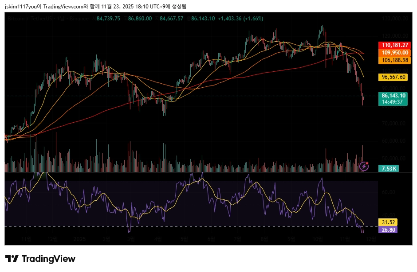Click the purple lightning bolt icon
This screenshot has width=417, height=272.
tap(364, 167)
